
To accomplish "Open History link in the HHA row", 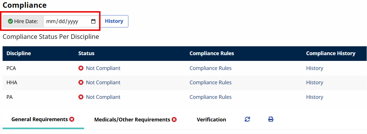I will [314, 83].
